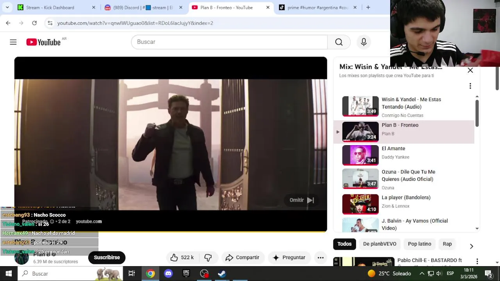Click the page vertical scrollbar thumb
This screenshot has width=500, height=281.
pos(497,78)
